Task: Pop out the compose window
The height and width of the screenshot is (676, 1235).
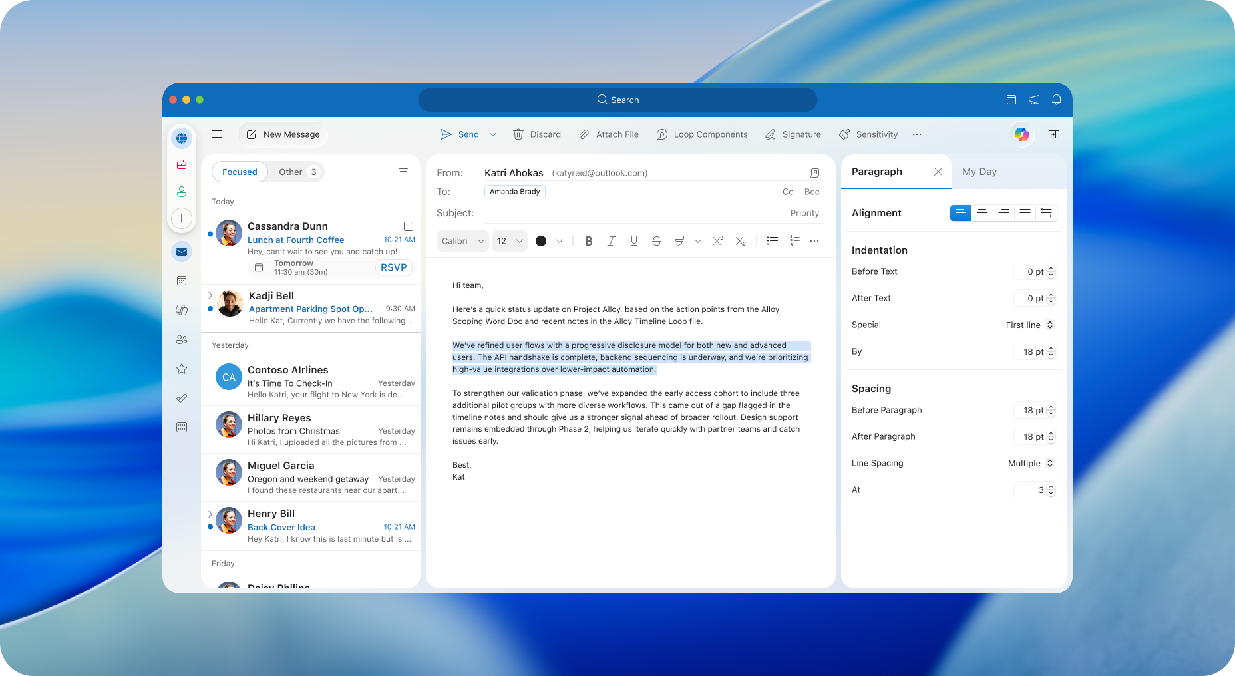Action: [814, 173]
